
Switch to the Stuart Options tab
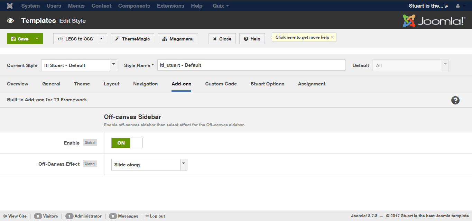[267, 84]
